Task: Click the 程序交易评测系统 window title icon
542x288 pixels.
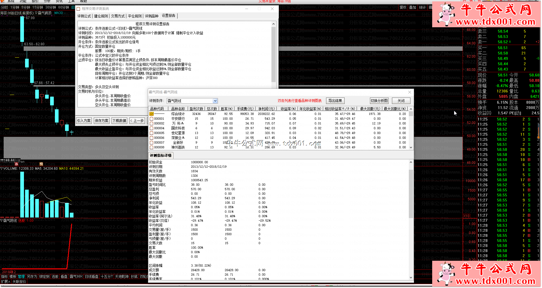Action: 79,9
